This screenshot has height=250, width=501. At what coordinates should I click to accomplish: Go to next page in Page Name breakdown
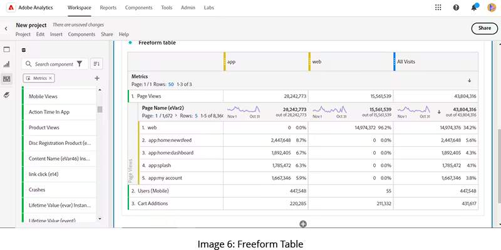click(x=176, y=116)
